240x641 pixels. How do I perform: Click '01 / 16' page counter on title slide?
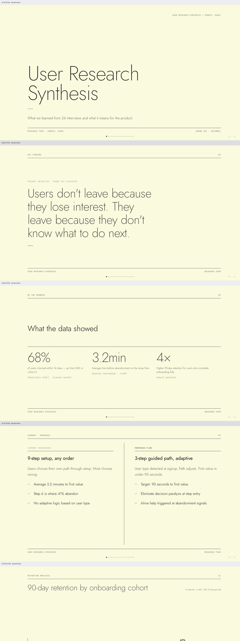point(232,136)
